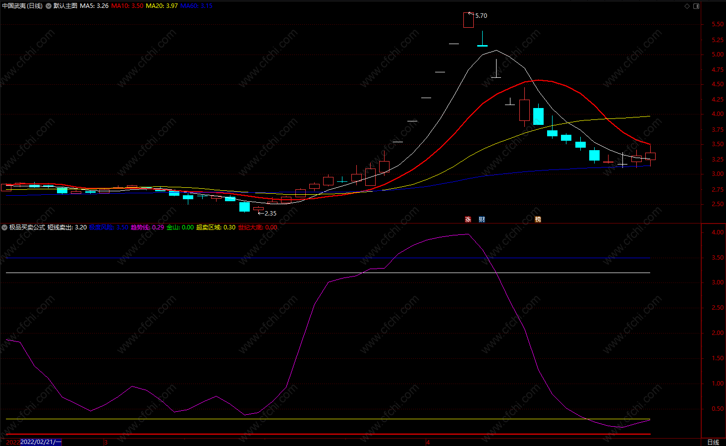Select the 短线卖出: 3.20 value
Viewport: 726px width, 446px height.
pos(67,227)
